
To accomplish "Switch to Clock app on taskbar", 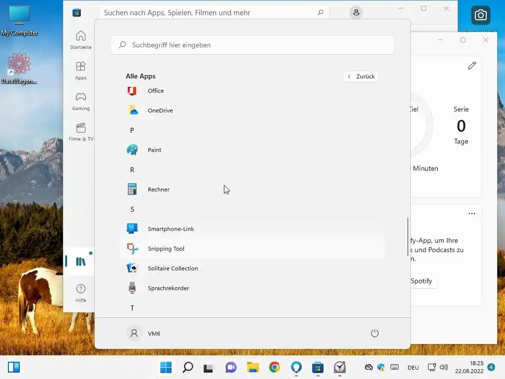I will [x=339, y=367].
